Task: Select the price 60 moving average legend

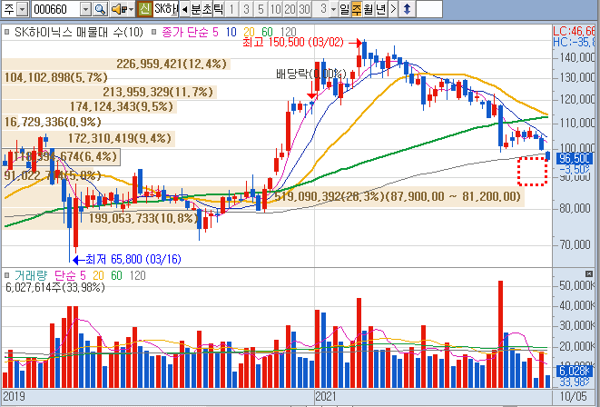Action: (x=267, y=33)
